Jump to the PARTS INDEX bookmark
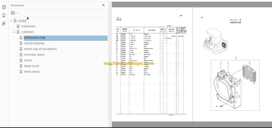The image size is (272, 128). tap(32, 72)
